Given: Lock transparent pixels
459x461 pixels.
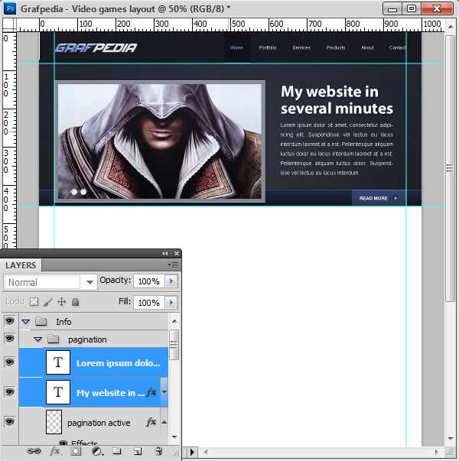Looking at the screenshot, I should tap(34, 302).
